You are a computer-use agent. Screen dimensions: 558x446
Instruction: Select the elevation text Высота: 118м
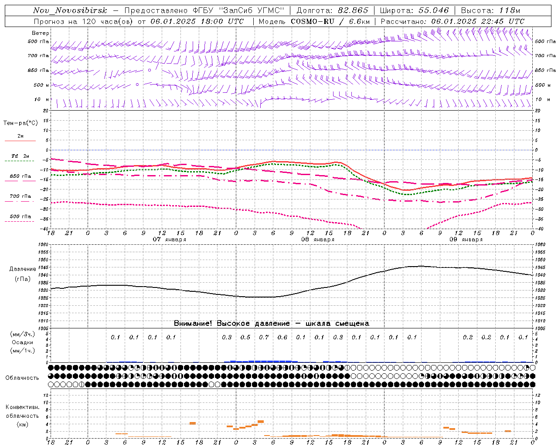tap(490, 10)
